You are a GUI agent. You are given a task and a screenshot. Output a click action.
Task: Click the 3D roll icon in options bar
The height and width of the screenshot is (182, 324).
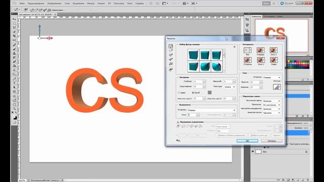coord(36,10)
